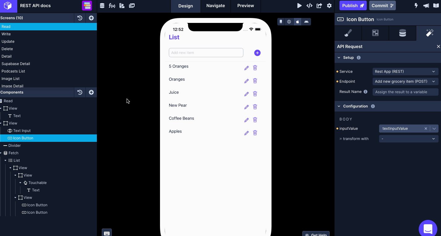Screen dimensions: 441x236
Task: Click the pencil icon beside 5 Oranges
Action: [247, 68]
